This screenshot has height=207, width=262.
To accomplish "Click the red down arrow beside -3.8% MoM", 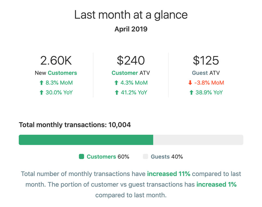I will click(190, 83).
